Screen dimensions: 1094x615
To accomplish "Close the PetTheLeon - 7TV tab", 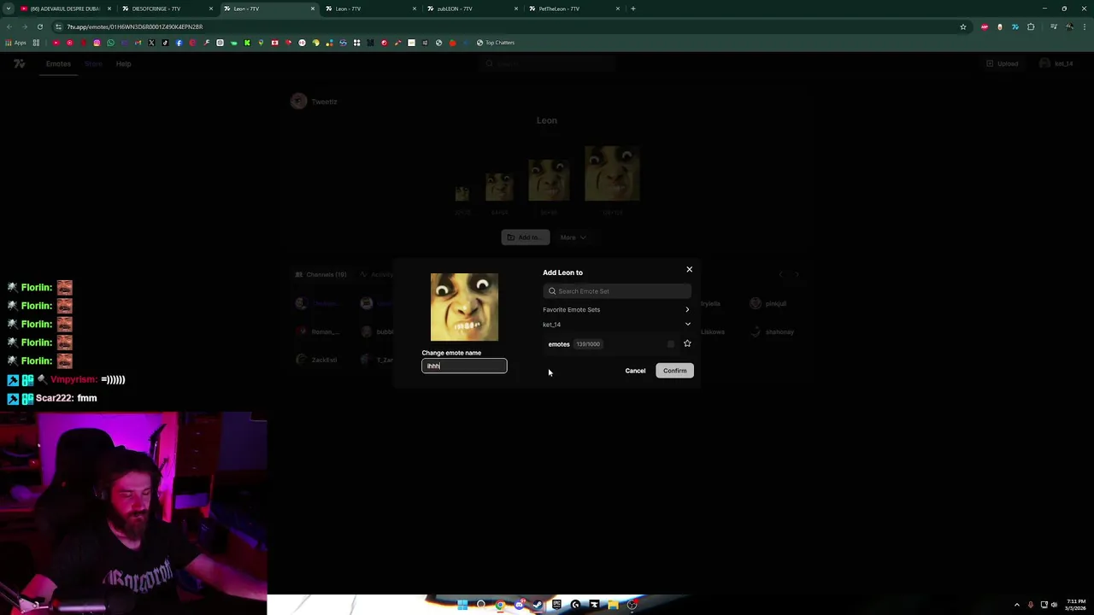I will (x=618, y=9).
